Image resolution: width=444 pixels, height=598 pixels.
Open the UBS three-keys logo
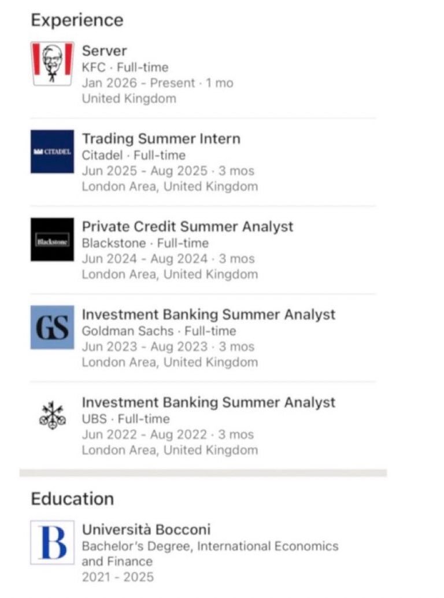(x=52, y=414)
